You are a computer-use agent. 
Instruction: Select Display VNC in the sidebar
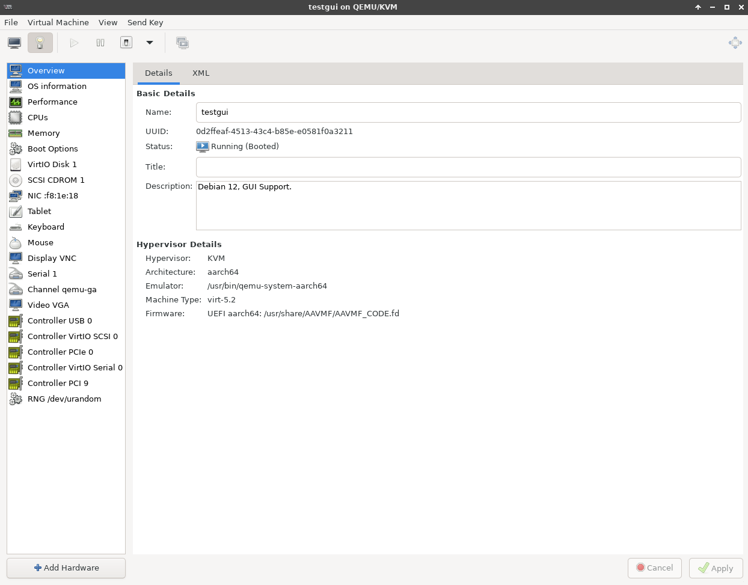(52, 259)
